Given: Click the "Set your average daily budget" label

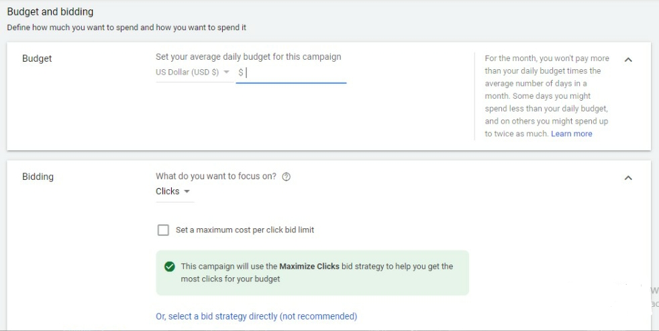Looking at the screenshot, I should pos(248,56).
